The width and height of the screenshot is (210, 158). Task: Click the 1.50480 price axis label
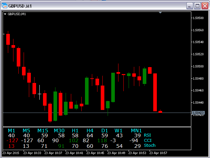click(x=198, y=78)
